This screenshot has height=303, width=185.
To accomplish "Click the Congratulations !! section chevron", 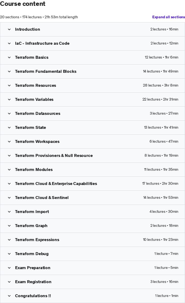I will (x=9, y=296).
